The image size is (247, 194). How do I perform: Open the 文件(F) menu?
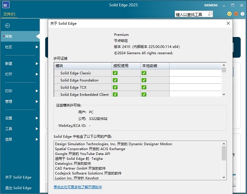9,14
